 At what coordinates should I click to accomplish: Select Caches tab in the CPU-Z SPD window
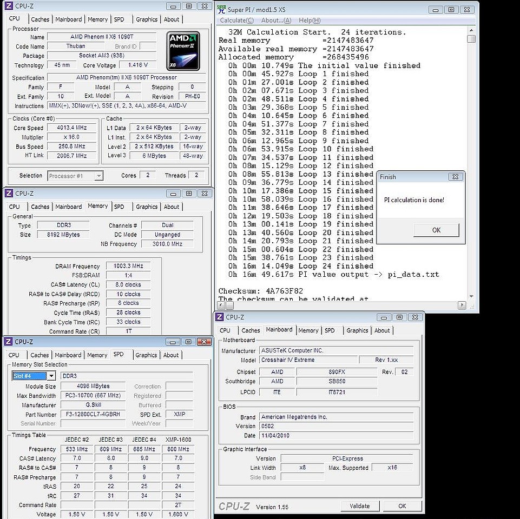40,355
